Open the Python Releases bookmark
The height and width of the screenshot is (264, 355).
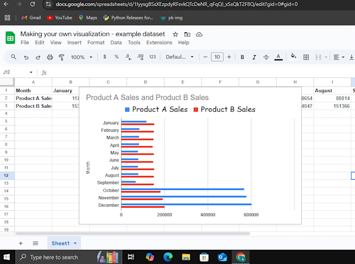pos(128,18)
